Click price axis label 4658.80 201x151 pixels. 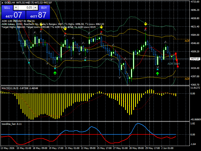195,18
